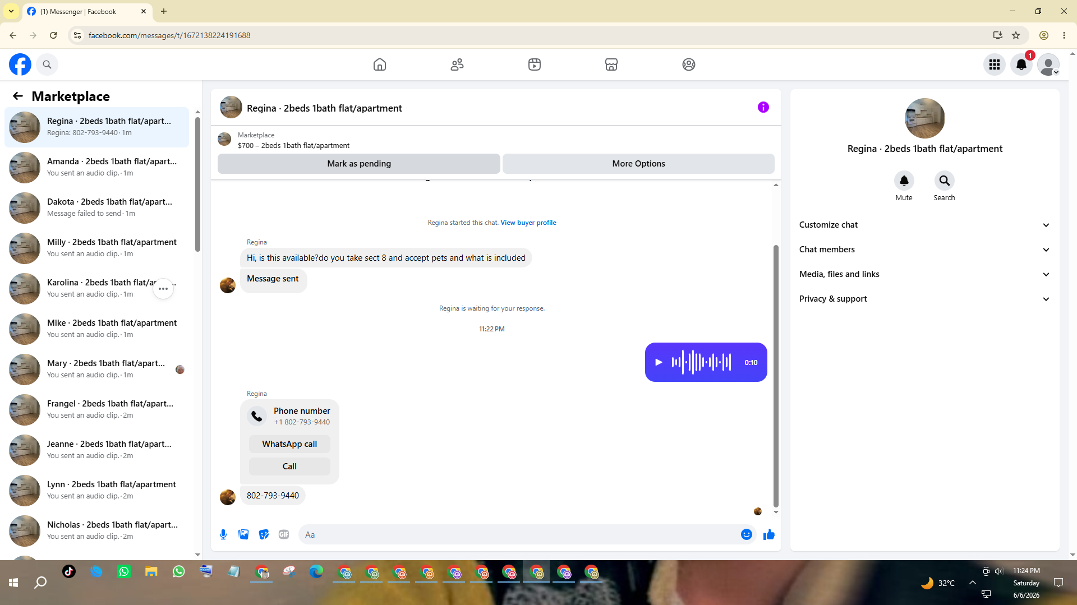Open options menu for Karolina chat

tap(163, 289)
